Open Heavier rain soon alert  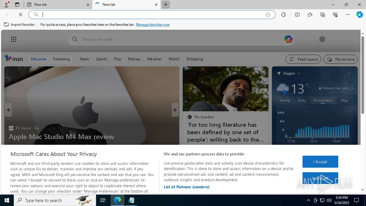[x=336, y=88]
